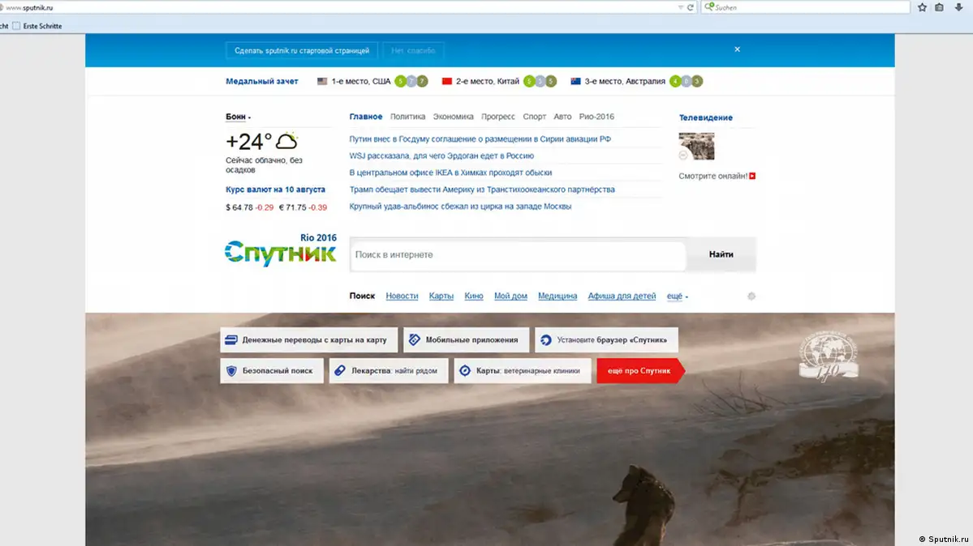
Task: Click the shield icon for Безопасный поиск
Action: tap(231, 371)
